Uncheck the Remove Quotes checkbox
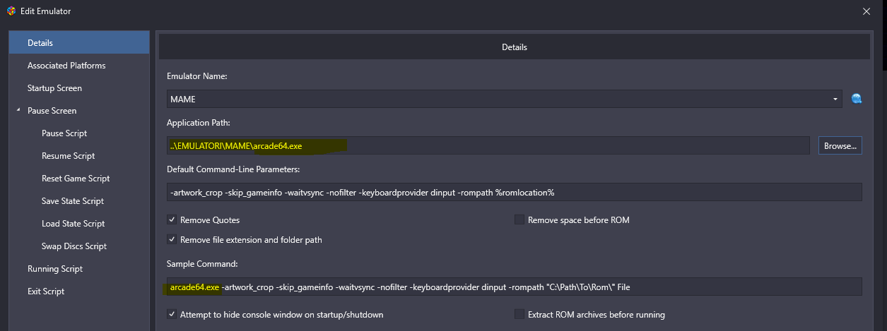Image resolution: width=887 pixels, height=331 pixels. 172,219
